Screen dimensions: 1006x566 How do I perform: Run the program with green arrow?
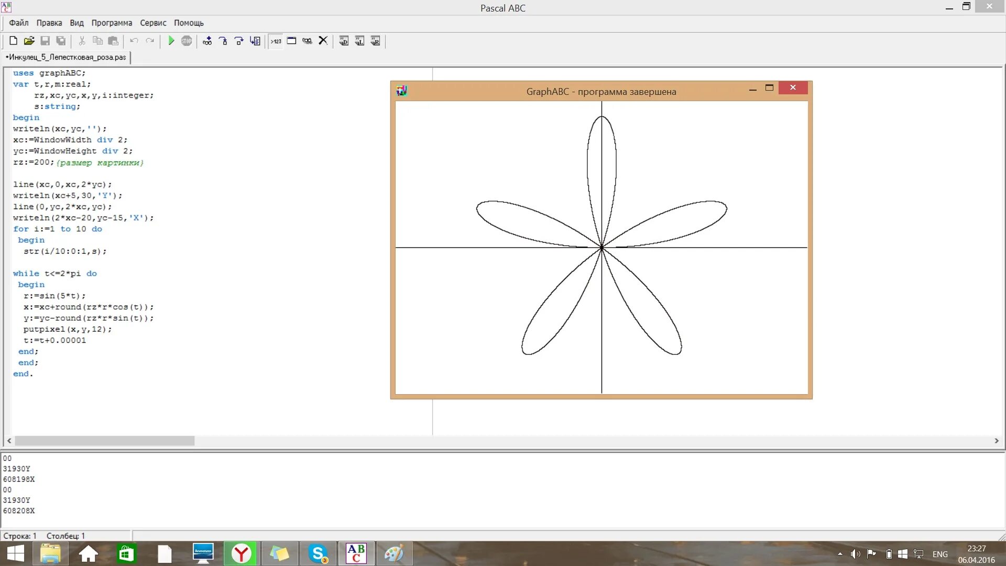tap(171, 41)
